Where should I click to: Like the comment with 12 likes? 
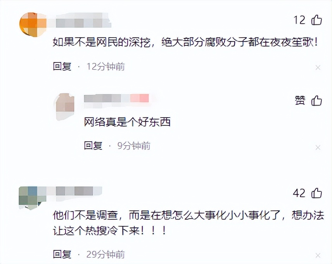coord(316,20)
